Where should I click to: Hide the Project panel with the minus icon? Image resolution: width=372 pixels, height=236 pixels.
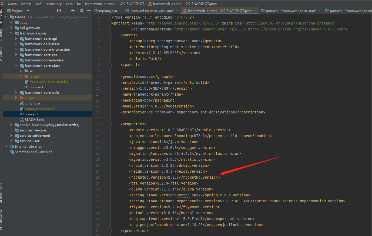pos(89,11)
